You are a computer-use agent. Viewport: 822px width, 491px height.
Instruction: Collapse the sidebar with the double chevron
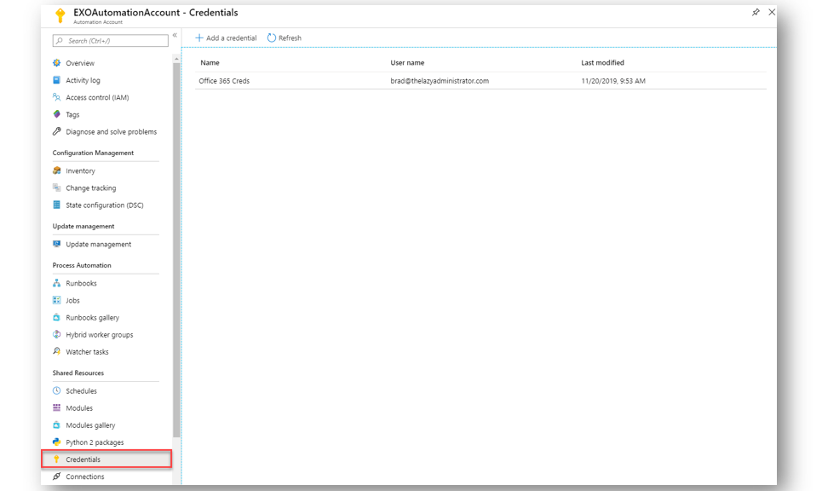click(x=175, y=35)
